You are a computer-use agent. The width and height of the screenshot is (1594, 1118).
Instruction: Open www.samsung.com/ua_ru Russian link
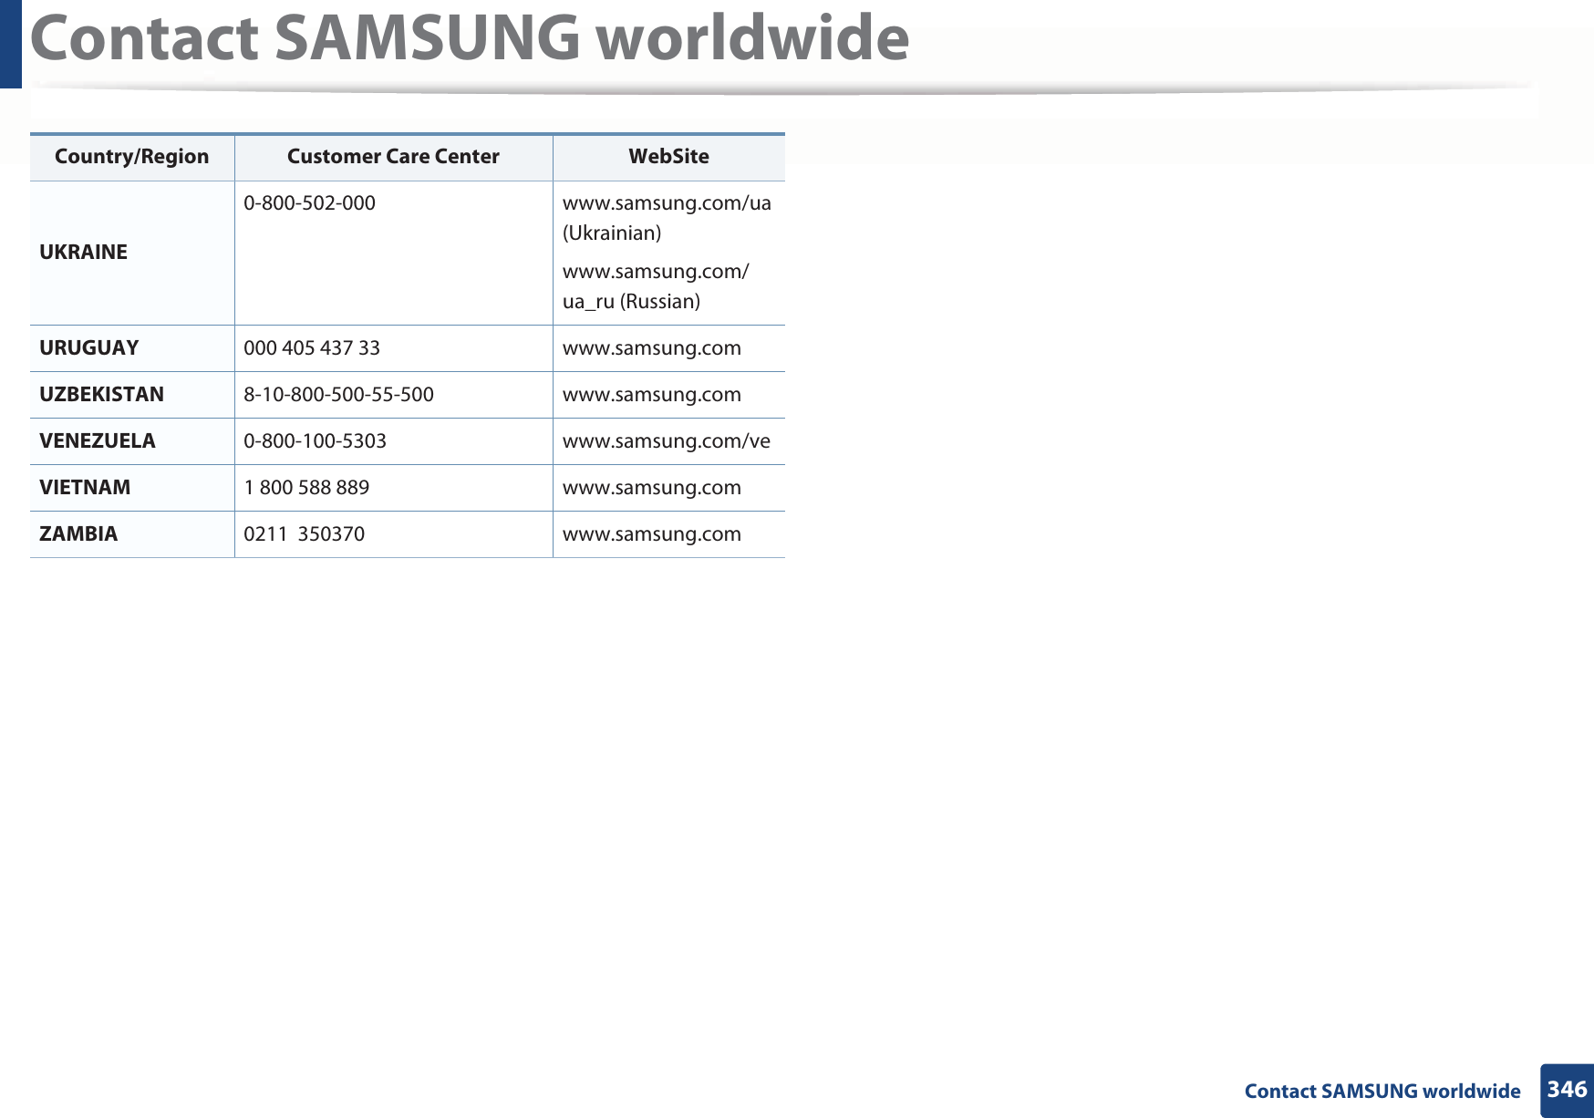[656, 286]
